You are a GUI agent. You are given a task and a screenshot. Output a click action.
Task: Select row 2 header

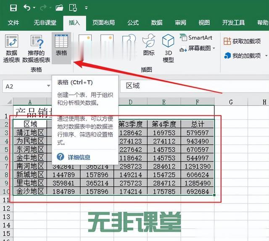click(x=6, y=124)
